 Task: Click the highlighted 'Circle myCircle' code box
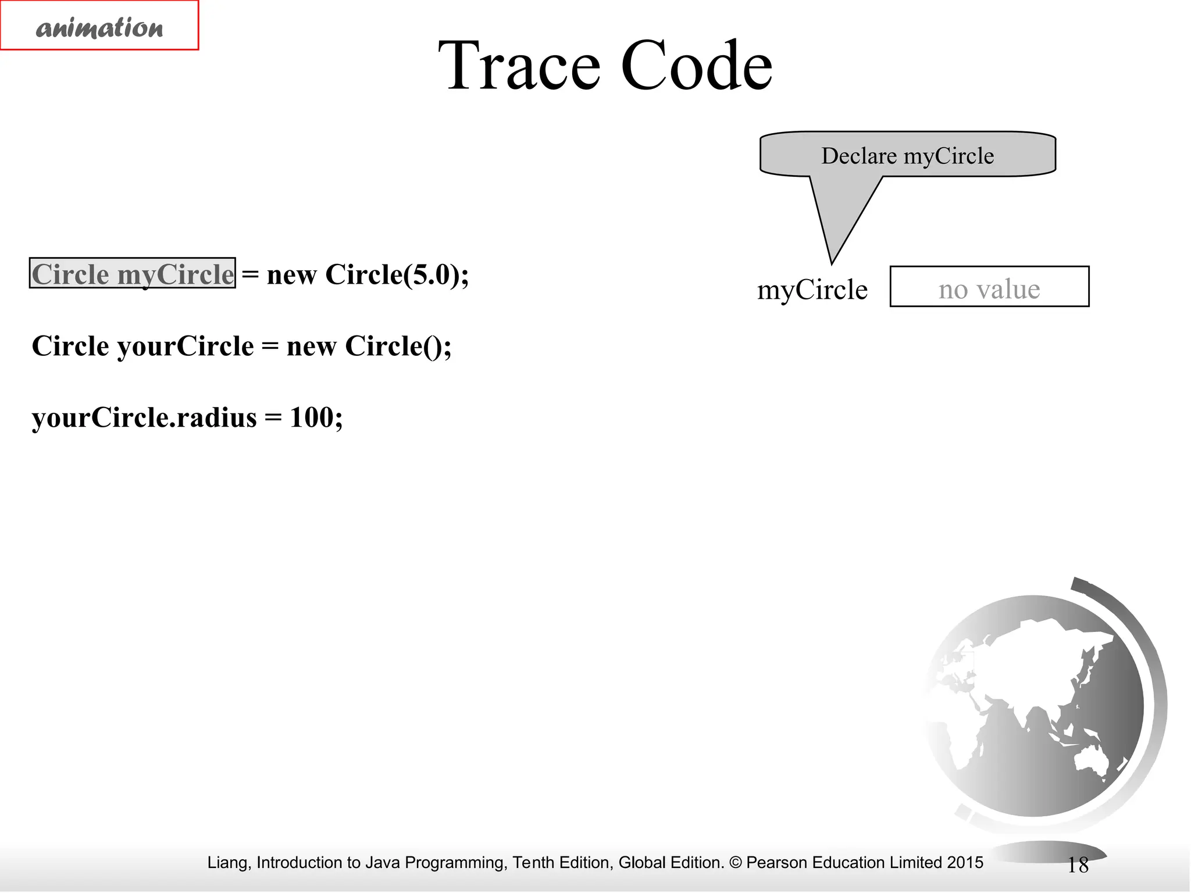pyautogui.click(x=133, y=273)
